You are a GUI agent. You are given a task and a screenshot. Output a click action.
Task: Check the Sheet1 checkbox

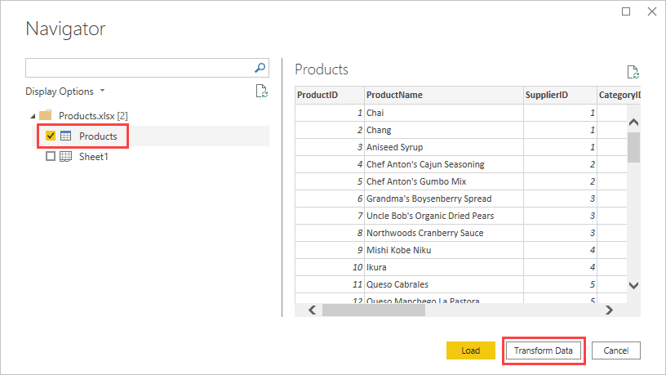point(51,156)
